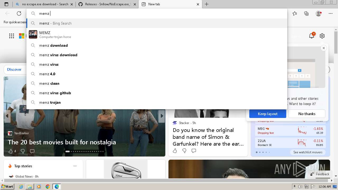Image resolution: width=338 pixels, height=190 pixels.
Task: Open File Explorer from the taskbar
Action: tap(30, 187)
